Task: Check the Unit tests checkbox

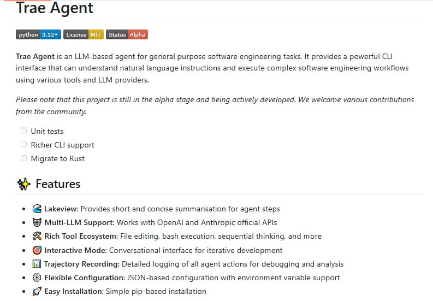Action: click(23, 131)
